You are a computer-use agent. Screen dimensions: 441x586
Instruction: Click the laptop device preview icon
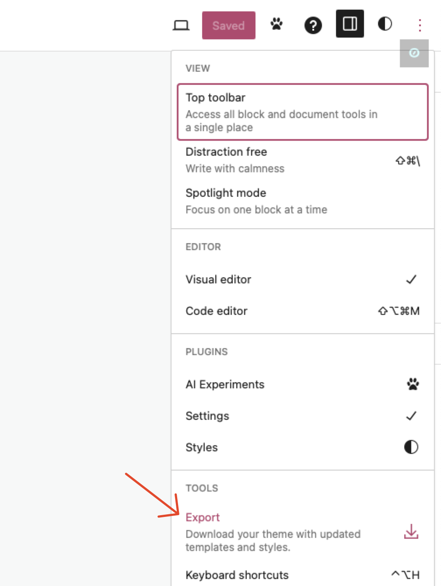pyautogui.click(x=181, y=25)
